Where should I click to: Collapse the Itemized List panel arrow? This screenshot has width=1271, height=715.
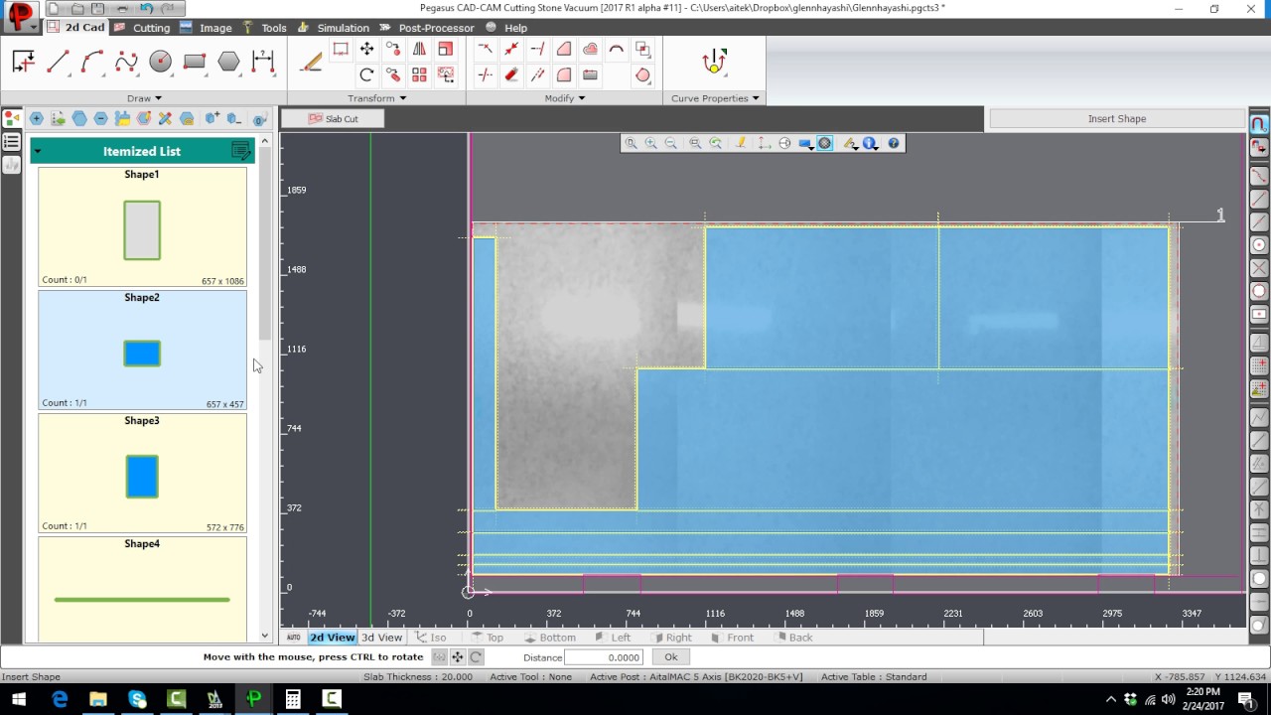pos(38,152)
